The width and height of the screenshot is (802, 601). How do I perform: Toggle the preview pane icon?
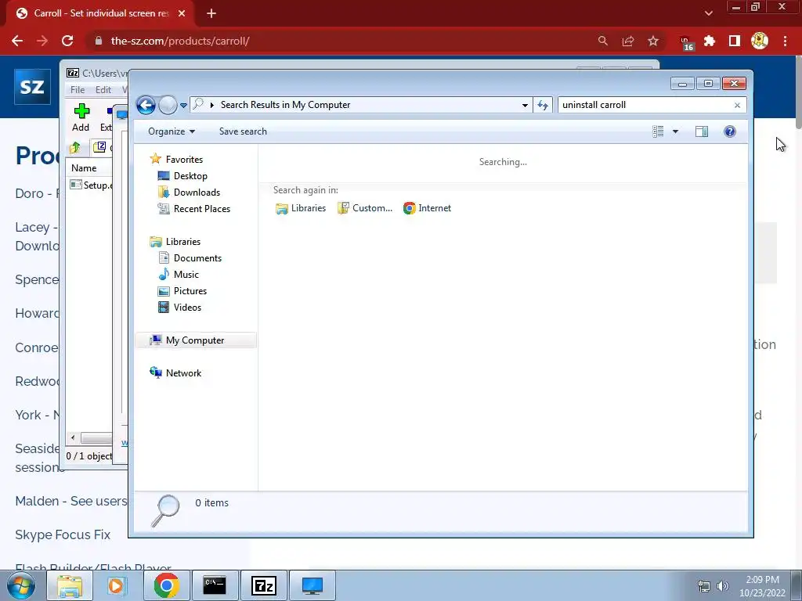(x=702, y=131)
